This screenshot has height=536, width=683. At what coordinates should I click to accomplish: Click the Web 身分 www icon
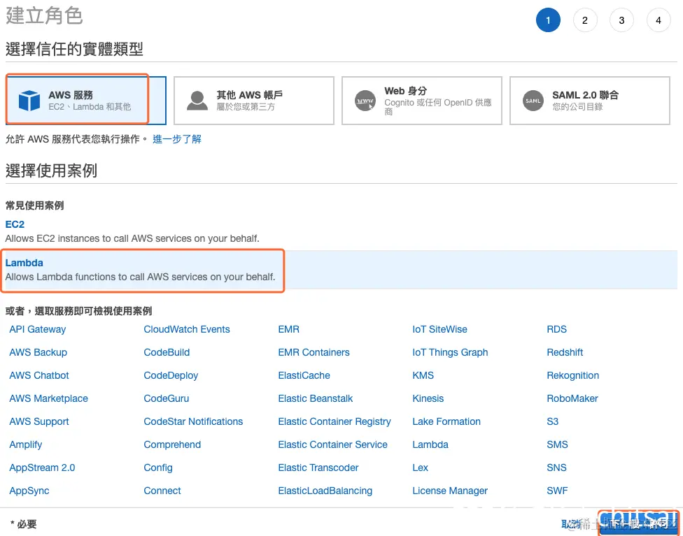pyautogui.click(x=365, y=101)
